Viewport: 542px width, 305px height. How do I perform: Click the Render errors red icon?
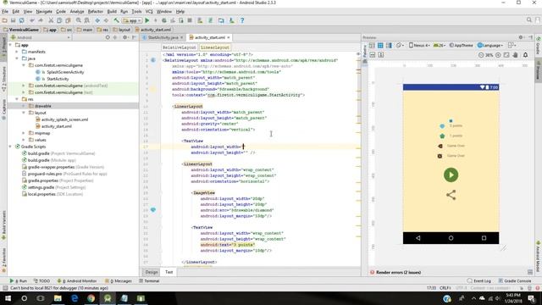click(x=373, y=272)
